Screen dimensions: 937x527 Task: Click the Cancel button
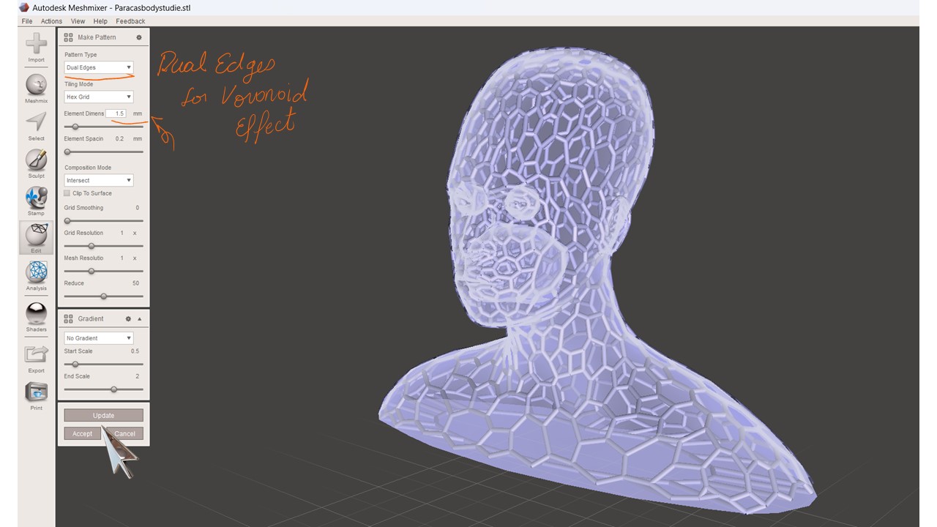124,433
